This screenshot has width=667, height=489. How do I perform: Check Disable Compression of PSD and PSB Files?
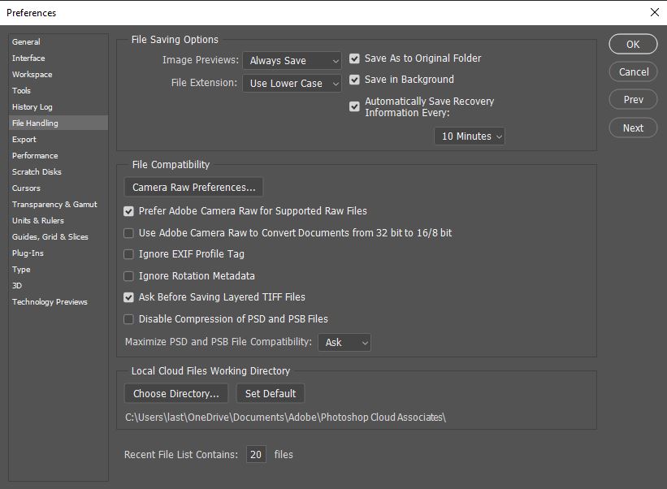click(x=128, y=319)
